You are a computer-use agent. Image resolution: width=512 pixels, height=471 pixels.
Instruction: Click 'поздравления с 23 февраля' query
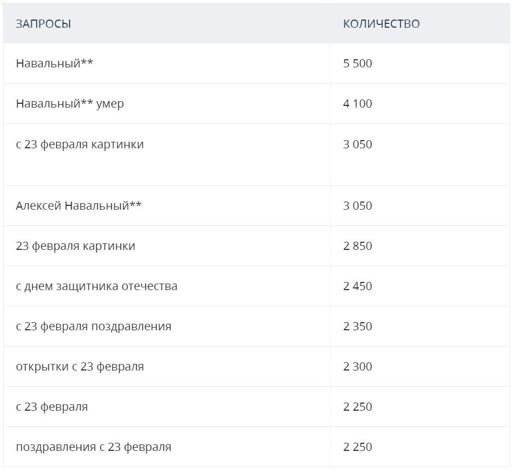click(94, 447)
